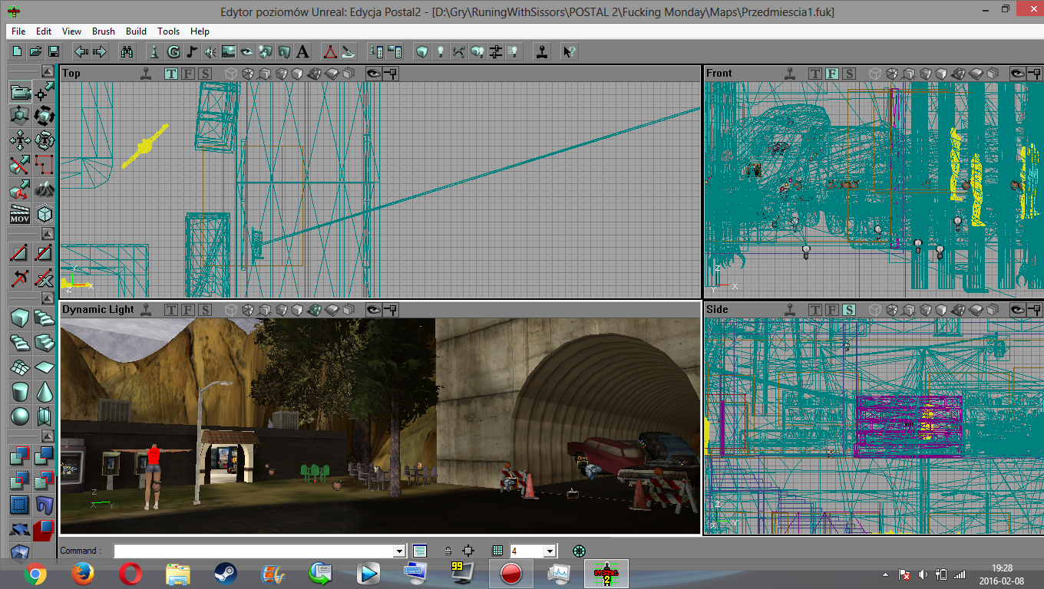
Task: Open Actor Properties in top toolbar
Action: point(376,51)
